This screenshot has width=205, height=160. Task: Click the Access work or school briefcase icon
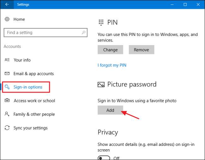point(7,101)
